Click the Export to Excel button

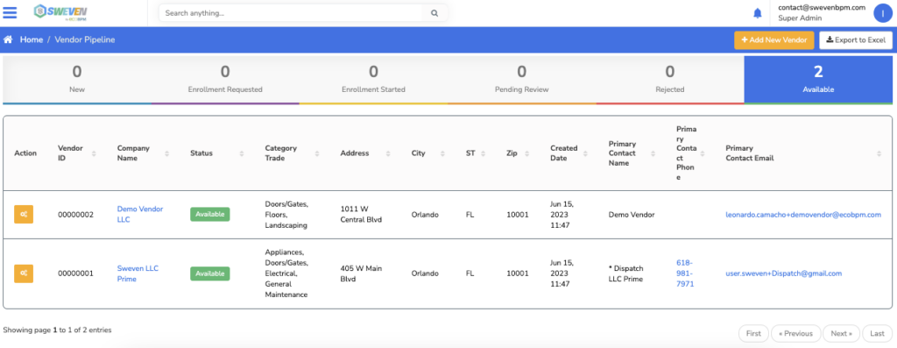pyautogui.click(x=856, y=40)
